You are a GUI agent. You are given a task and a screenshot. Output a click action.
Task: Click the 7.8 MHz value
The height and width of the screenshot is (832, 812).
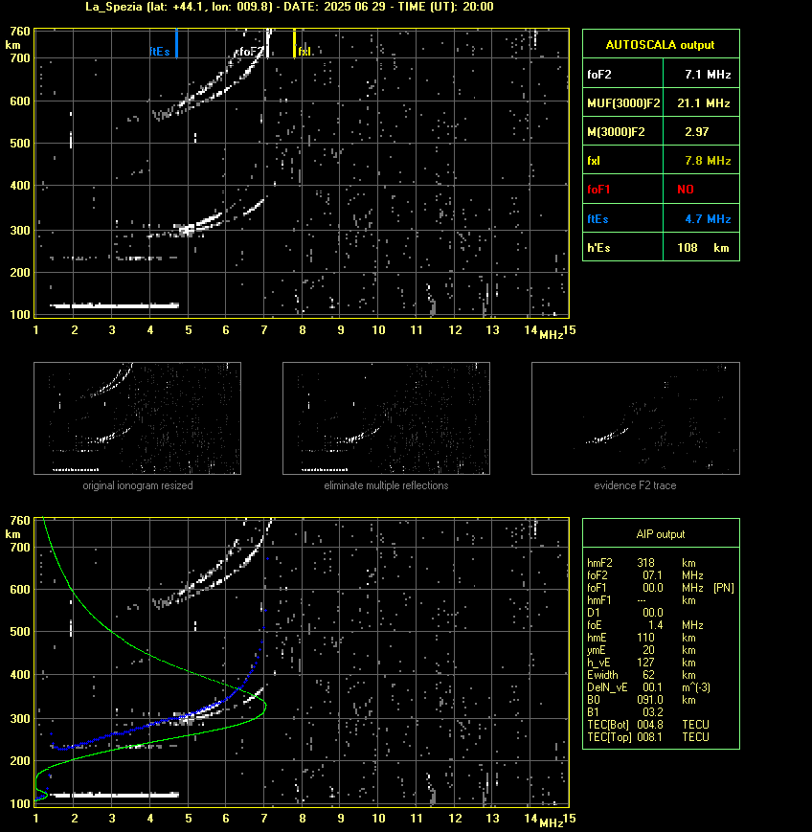[708, 160]
